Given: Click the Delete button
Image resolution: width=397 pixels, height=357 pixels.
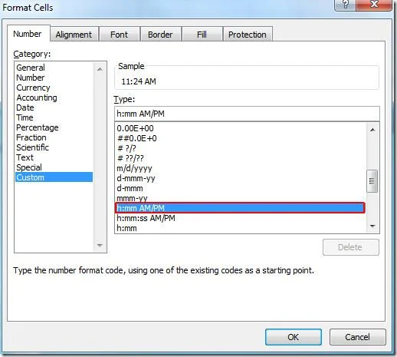Looking at the screenshot, I should tap(351, 247).
